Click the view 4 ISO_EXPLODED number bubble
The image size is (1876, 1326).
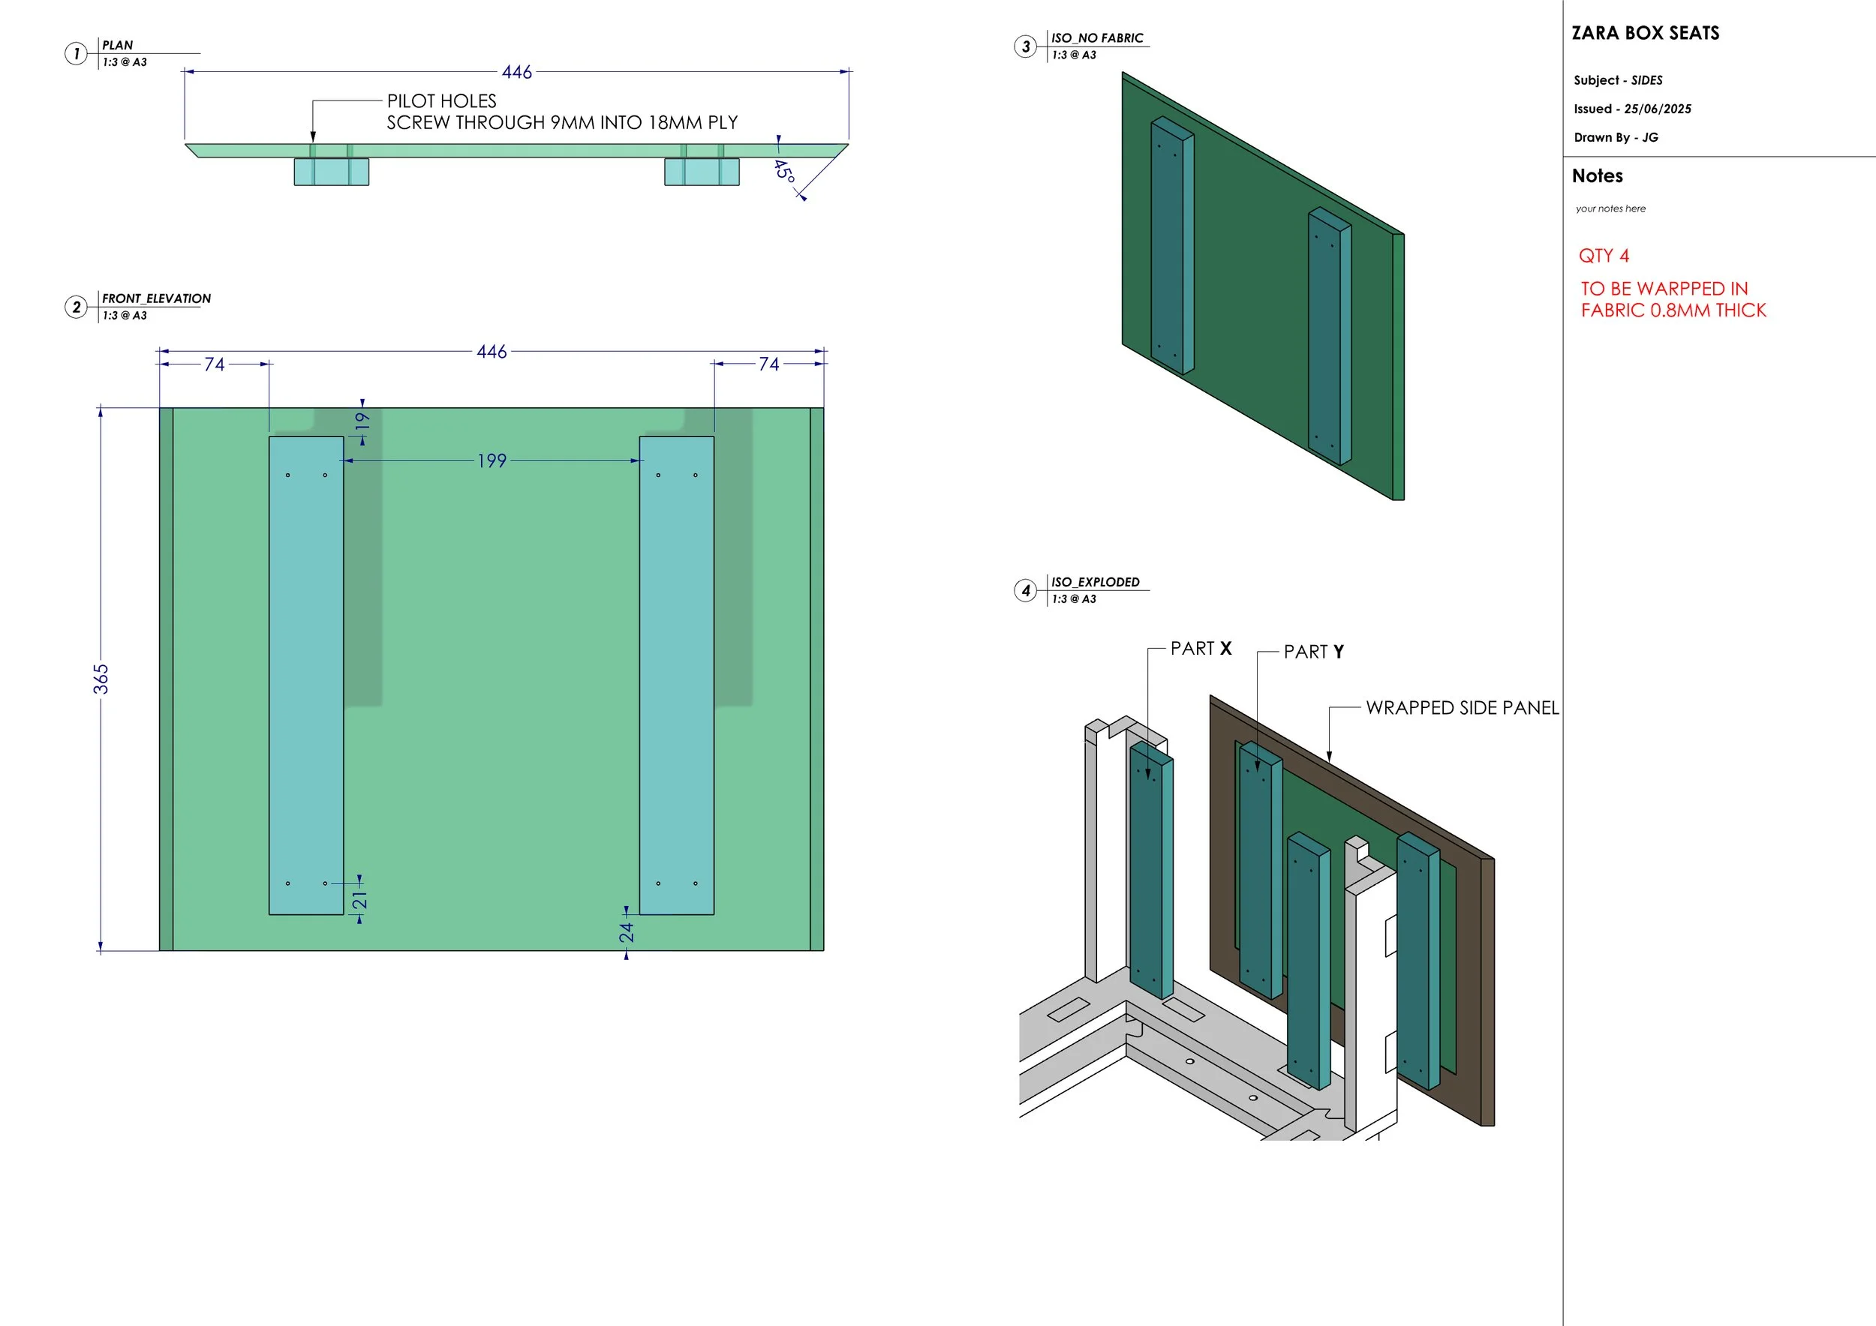tap(1026, 590)
